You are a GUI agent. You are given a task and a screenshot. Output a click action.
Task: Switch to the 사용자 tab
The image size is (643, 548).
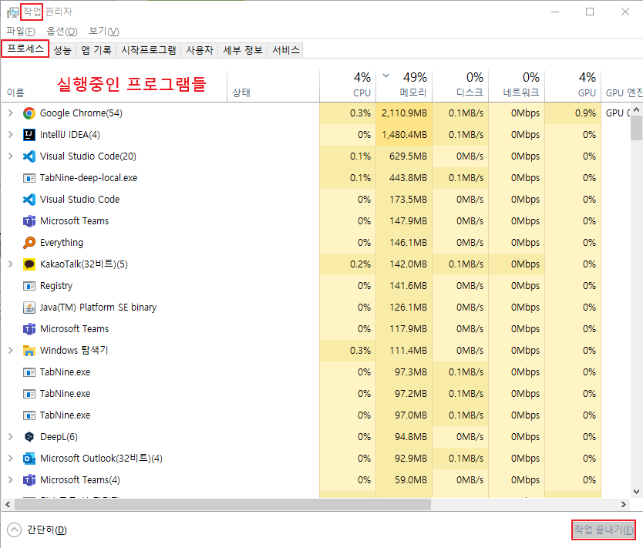[200, 50]
